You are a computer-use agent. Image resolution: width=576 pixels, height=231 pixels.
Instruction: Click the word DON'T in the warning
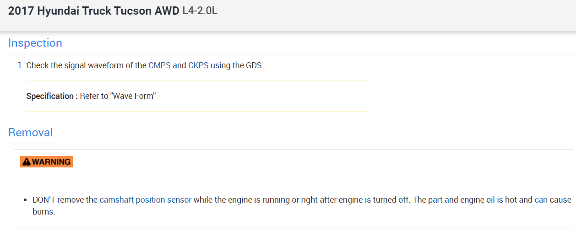(x=44, y=200)
